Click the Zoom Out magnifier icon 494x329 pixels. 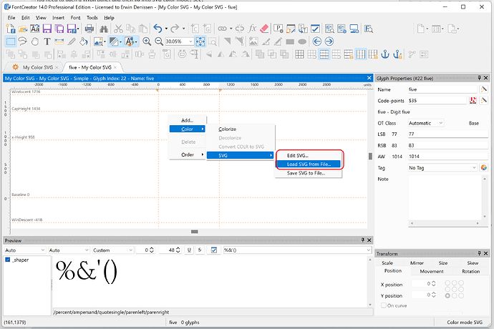point(158,41)
